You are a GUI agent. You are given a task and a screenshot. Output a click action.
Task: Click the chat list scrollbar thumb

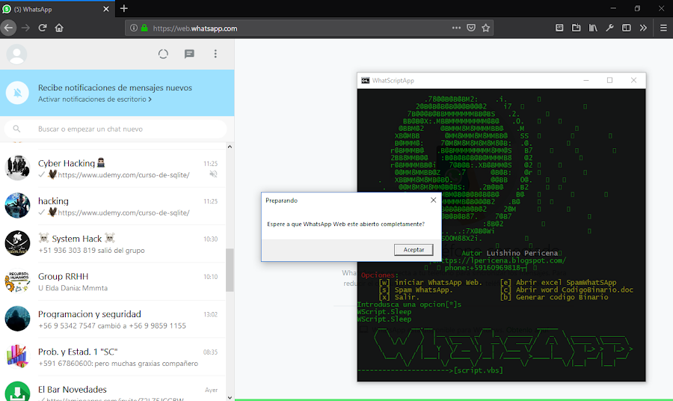coord(230,270)
